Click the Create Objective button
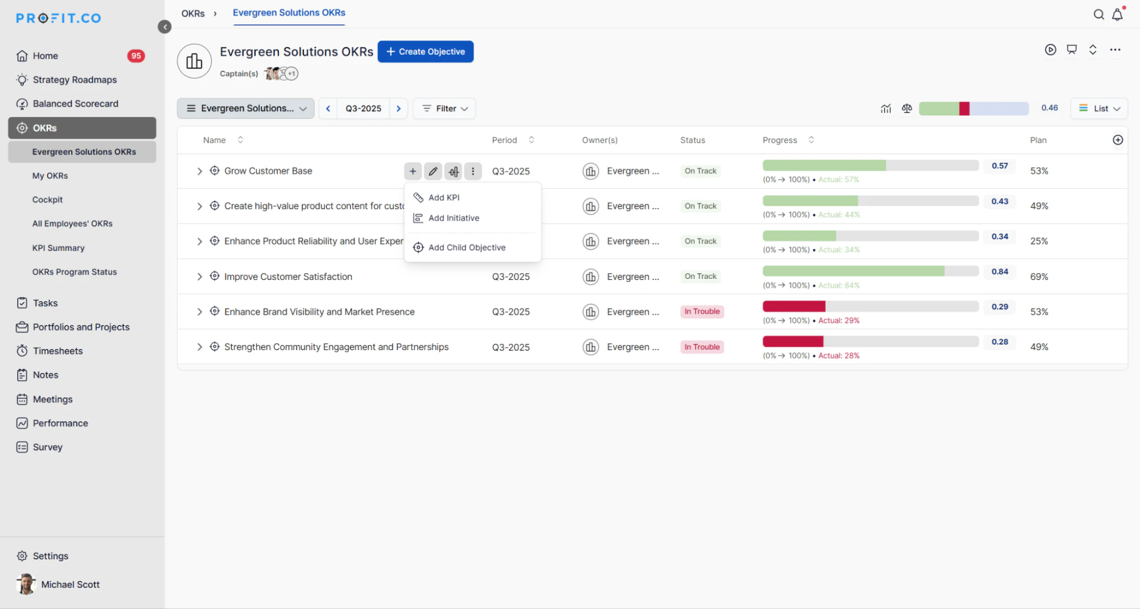Viewport: 1140px width, 609px height. [425, 51]
